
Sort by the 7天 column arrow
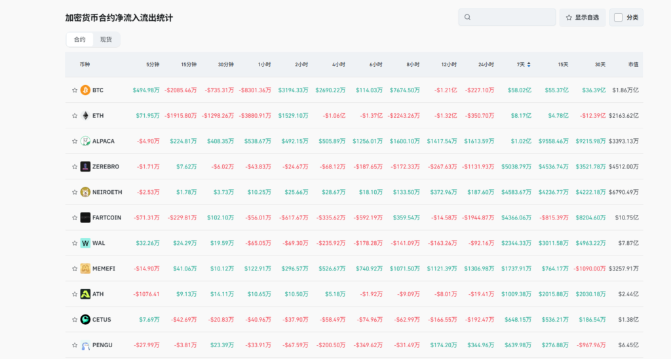pyautogui.click(x=529, y=65)
